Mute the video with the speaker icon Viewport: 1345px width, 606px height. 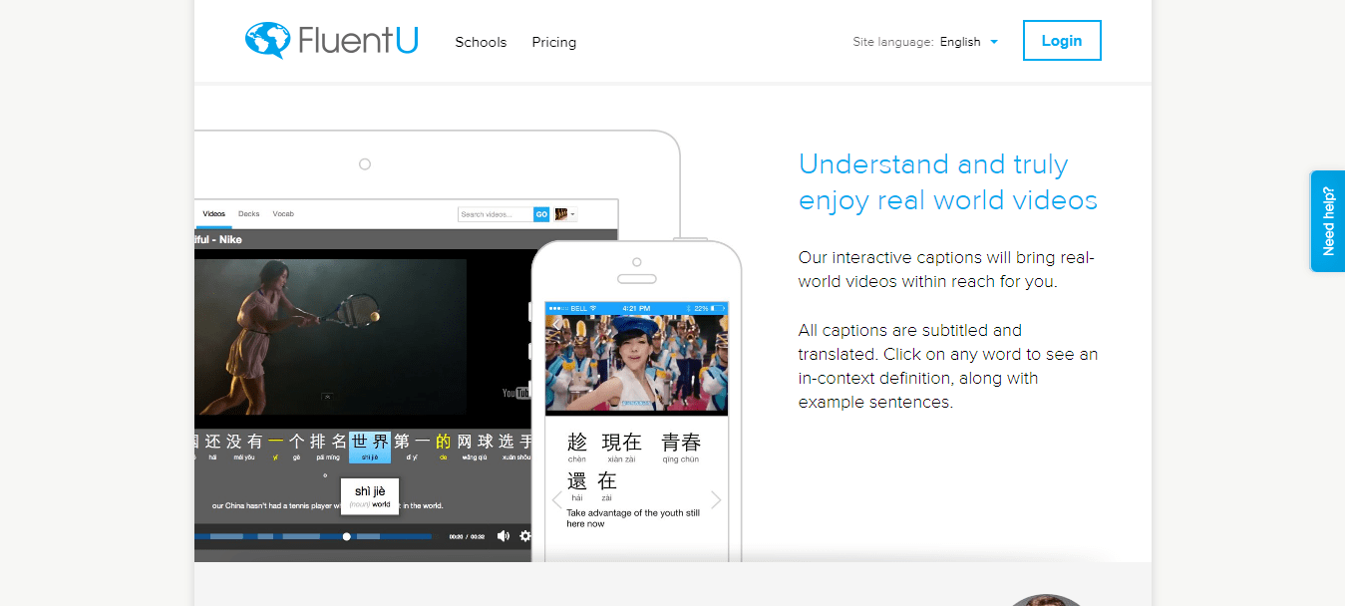tap(504, 536)
